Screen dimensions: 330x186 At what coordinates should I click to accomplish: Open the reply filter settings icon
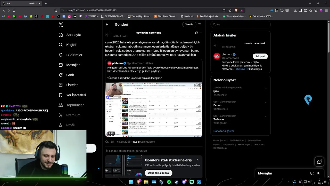199,25
